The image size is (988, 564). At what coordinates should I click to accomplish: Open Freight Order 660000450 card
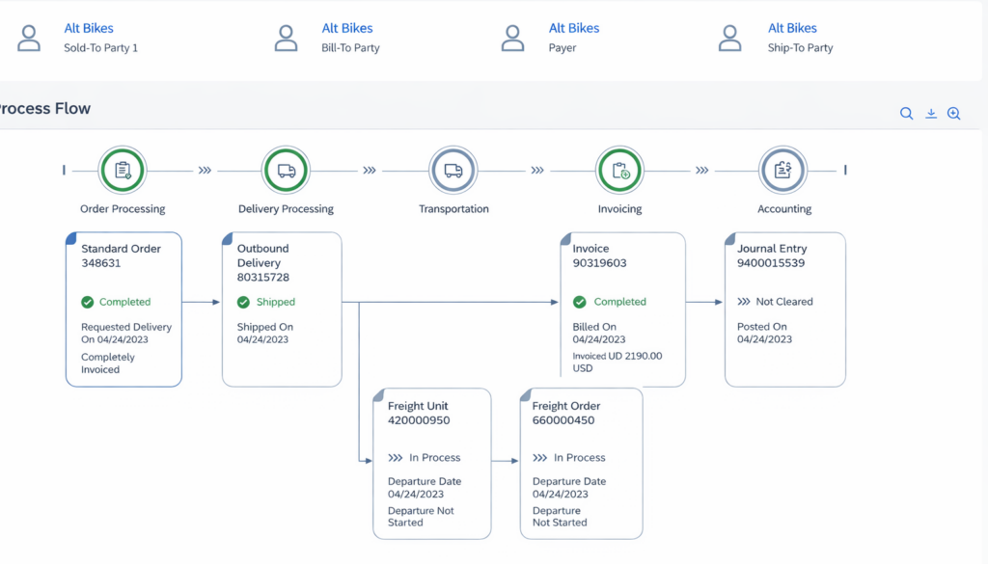(x=581, y=463)
